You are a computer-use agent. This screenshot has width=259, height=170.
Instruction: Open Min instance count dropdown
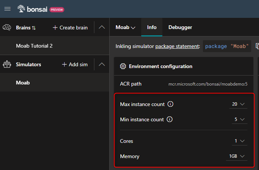click(x=240, y=119)
